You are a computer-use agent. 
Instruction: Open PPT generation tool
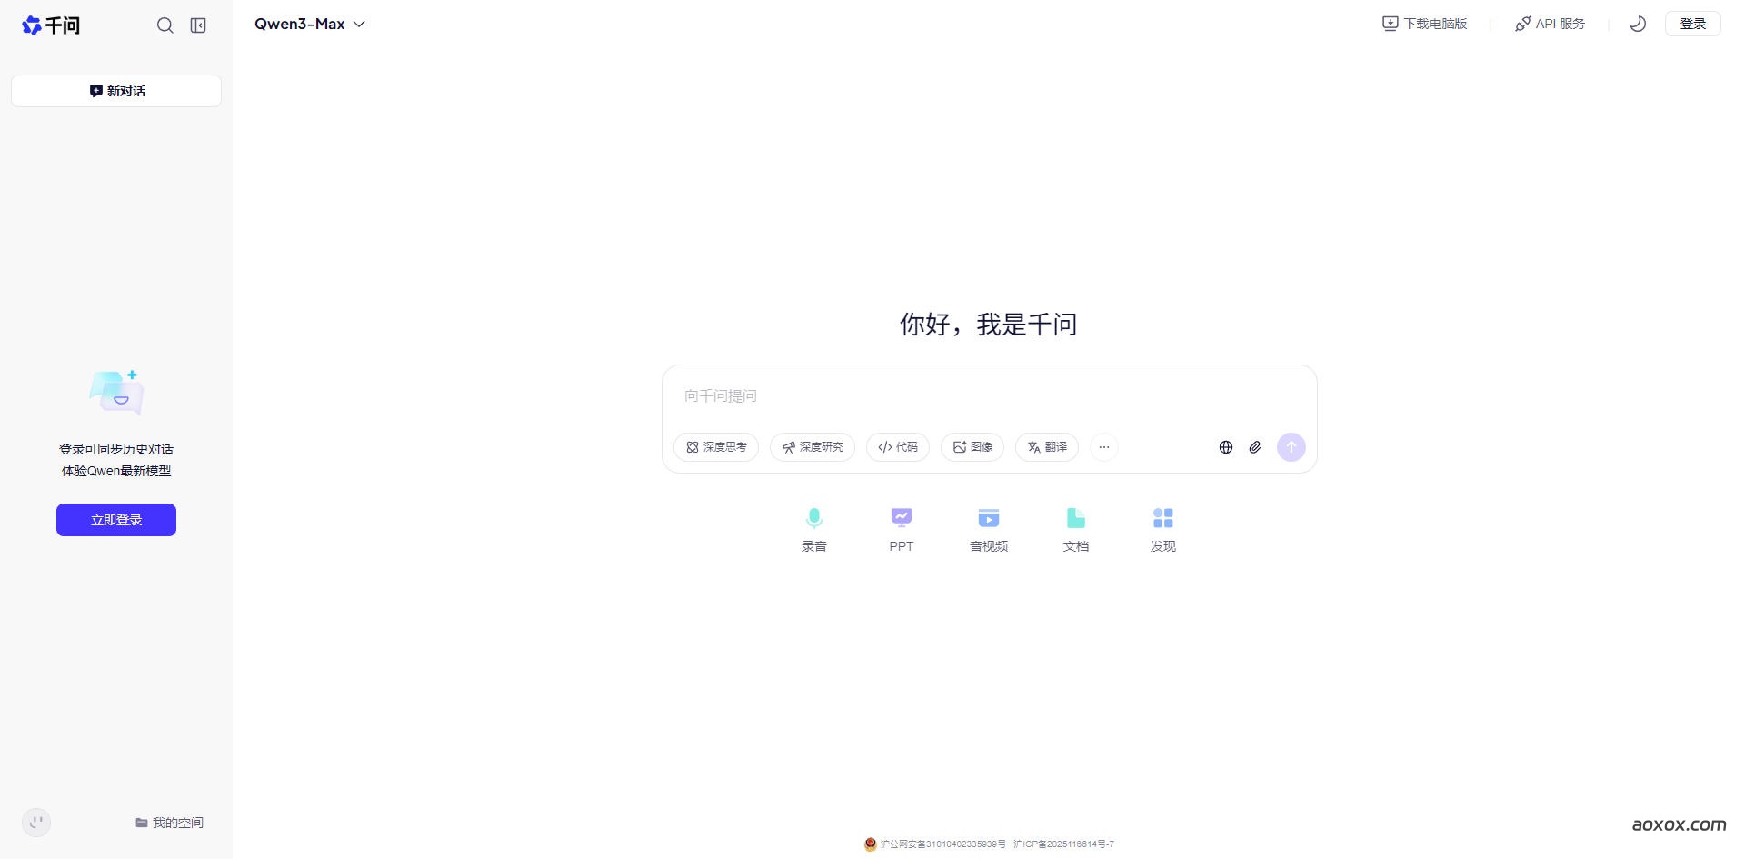[x=902, y=530]
